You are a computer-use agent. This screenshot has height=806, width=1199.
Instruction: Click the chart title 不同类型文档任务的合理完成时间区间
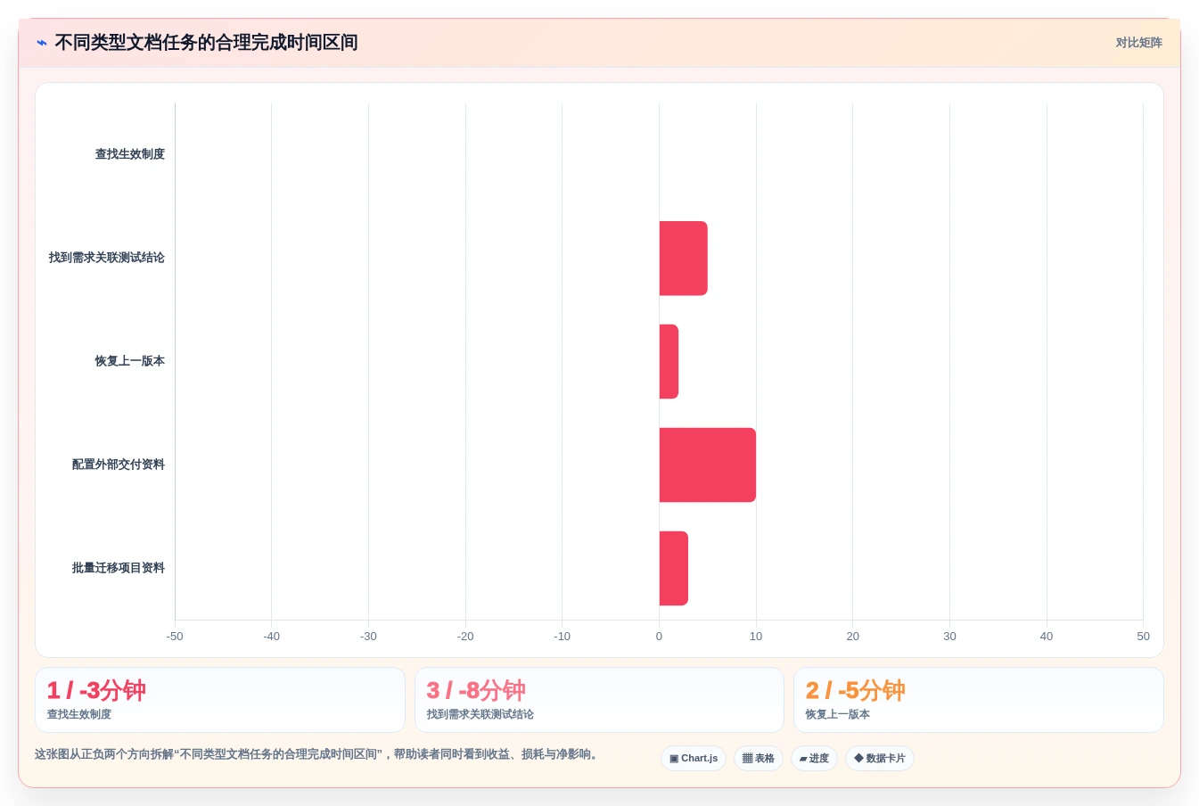206,43
